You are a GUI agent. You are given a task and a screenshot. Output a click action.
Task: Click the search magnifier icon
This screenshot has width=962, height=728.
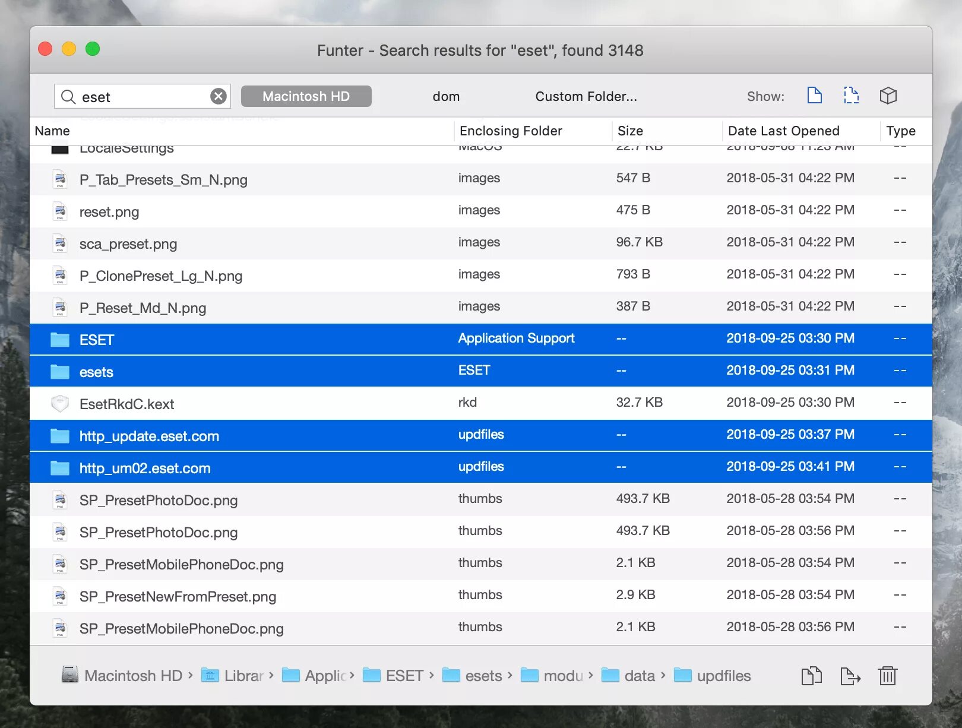click(x=68, y=97)
